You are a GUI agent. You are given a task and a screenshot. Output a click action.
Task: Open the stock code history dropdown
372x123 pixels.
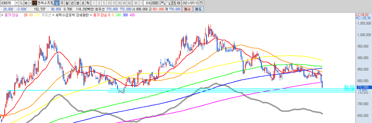point(16,3)
